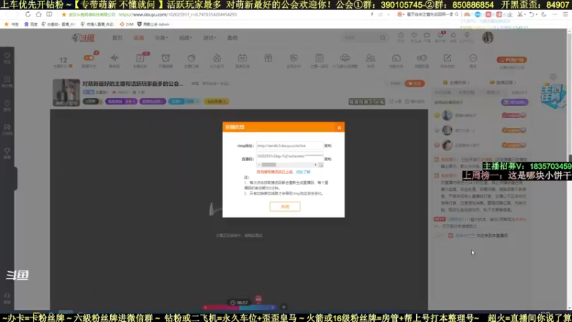572x322 pixels.
Task: Select the second ranked viewer's avatar
Action: tap(447, 130)
